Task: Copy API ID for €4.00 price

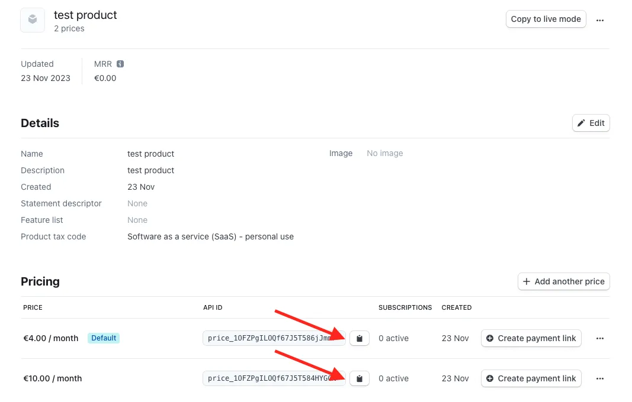Action: tap(360, 338)
